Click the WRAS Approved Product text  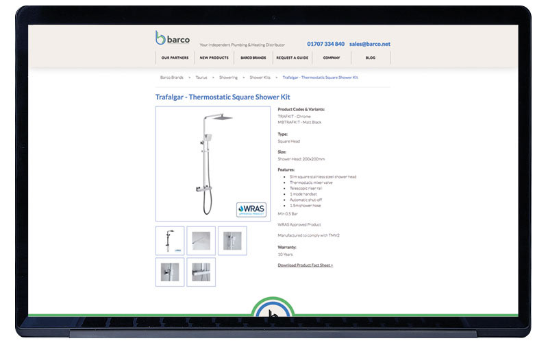pyautogui.click(x=299, y=225)
